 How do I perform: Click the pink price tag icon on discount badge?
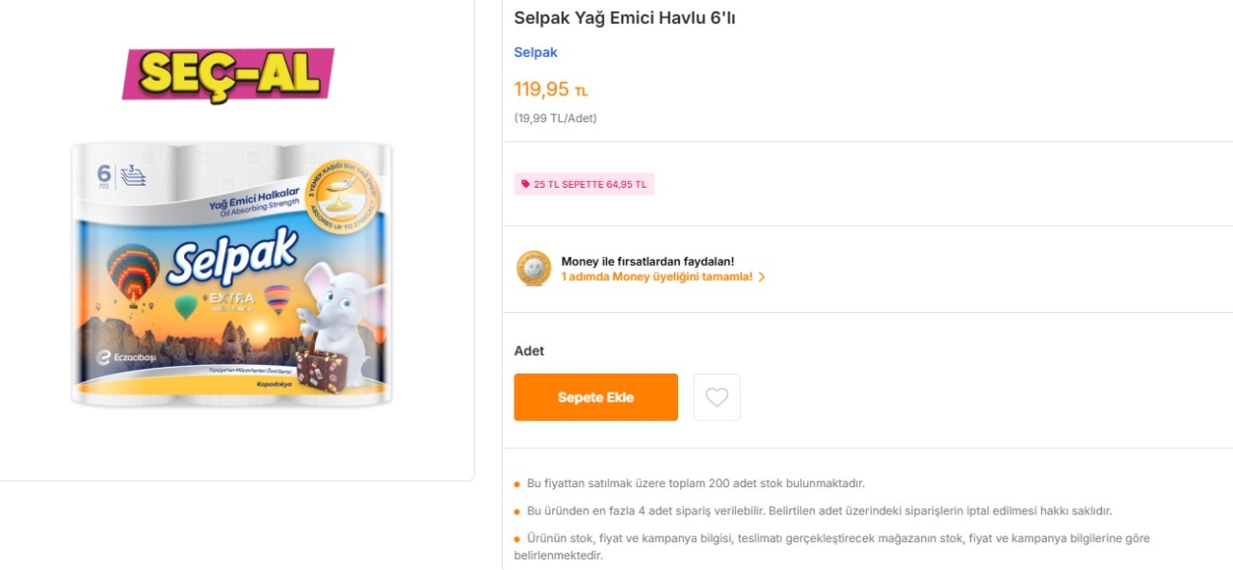click(x=525, y=183)
